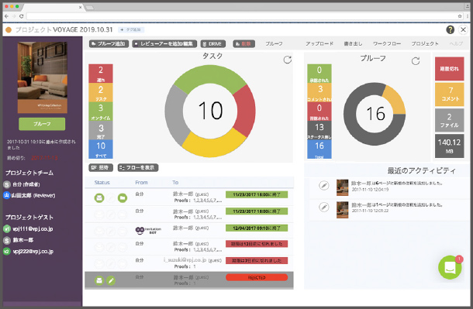
Task: Click the project cover thumbnail
Action: (42, 77)
